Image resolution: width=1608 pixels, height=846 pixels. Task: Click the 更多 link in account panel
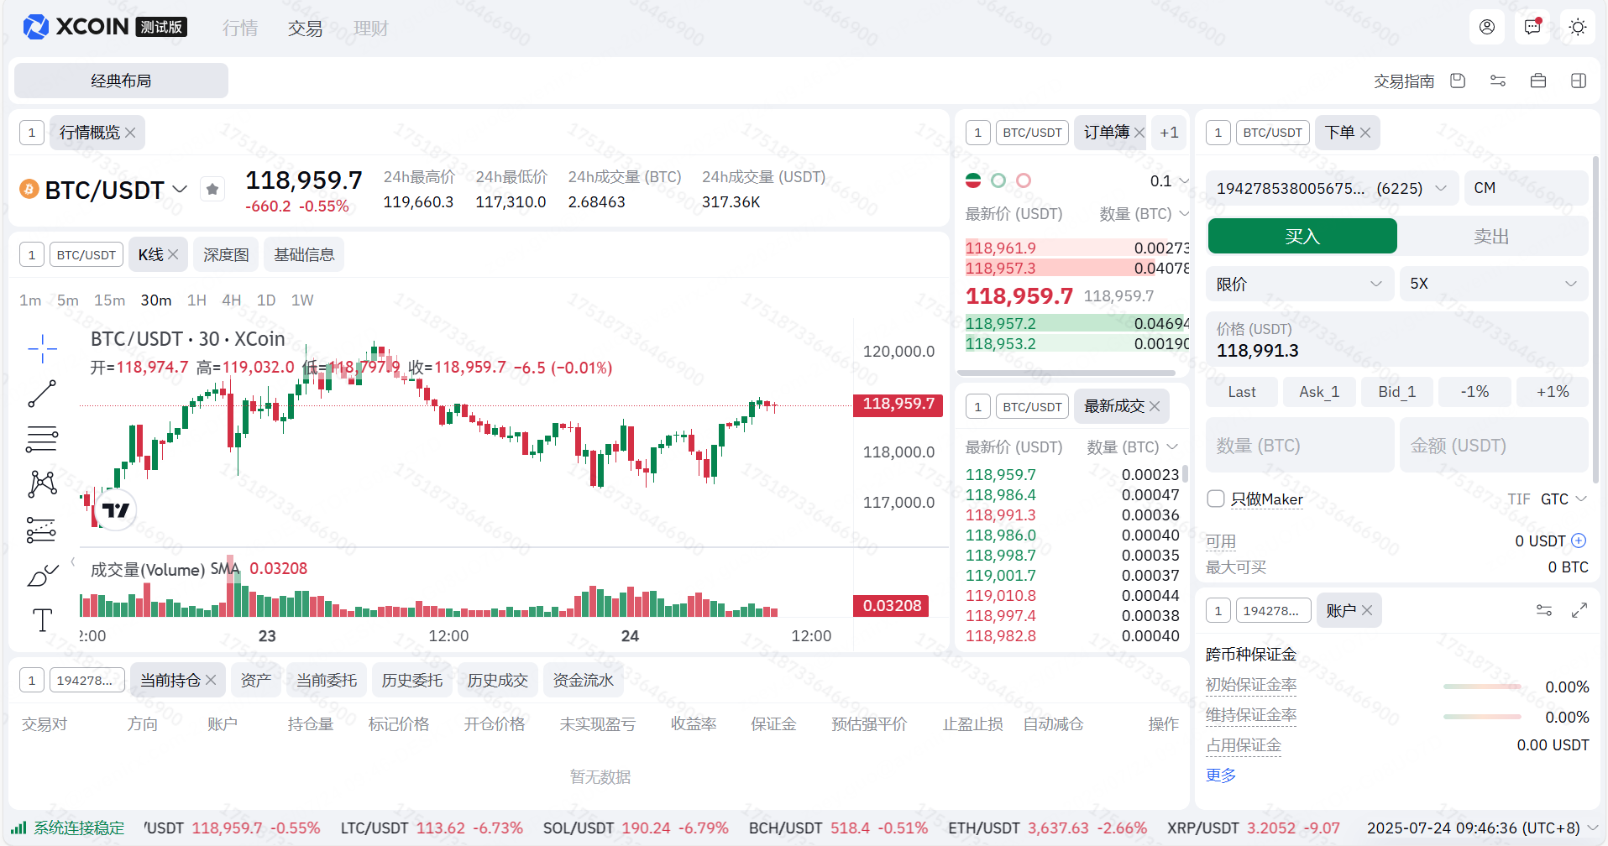tap(1221, 775)
